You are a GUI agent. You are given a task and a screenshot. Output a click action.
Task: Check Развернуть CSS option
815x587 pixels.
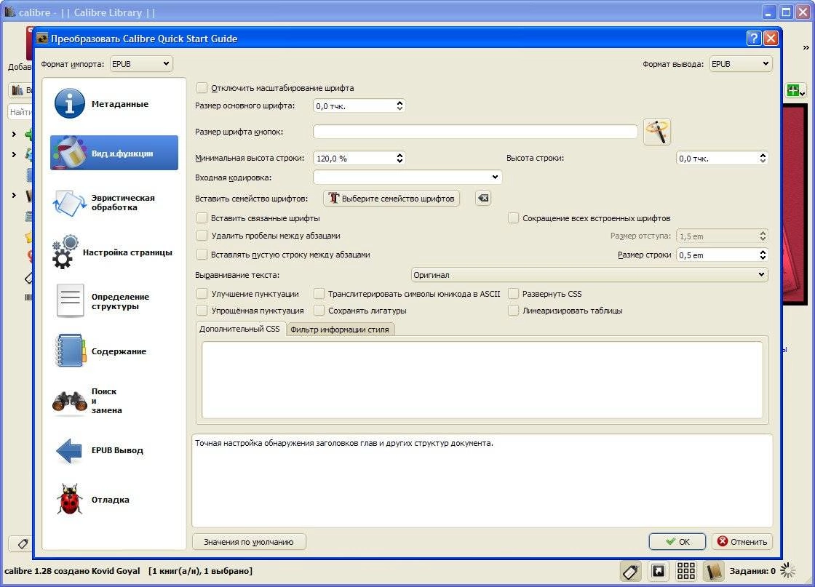click(x=513, y=294)
